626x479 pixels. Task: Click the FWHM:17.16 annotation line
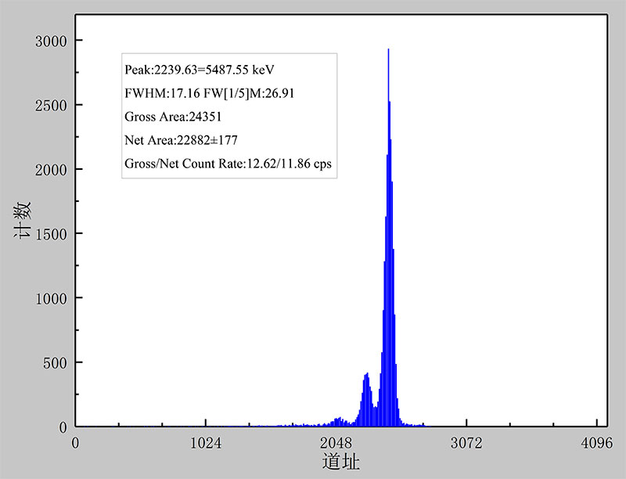[x=209, y=93]
